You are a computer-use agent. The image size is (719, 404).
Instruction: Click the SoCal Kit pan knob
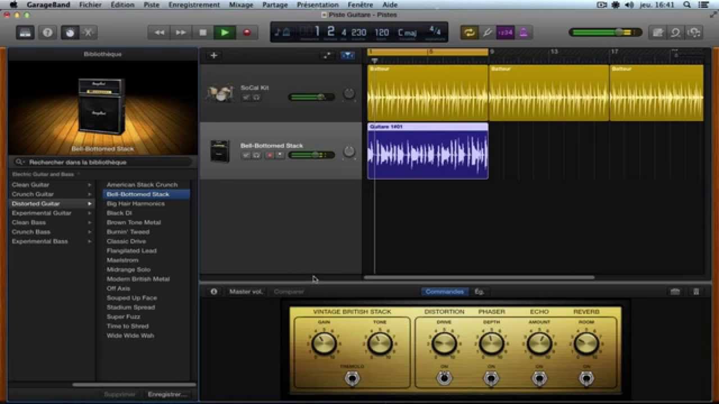tap(349, 94)
